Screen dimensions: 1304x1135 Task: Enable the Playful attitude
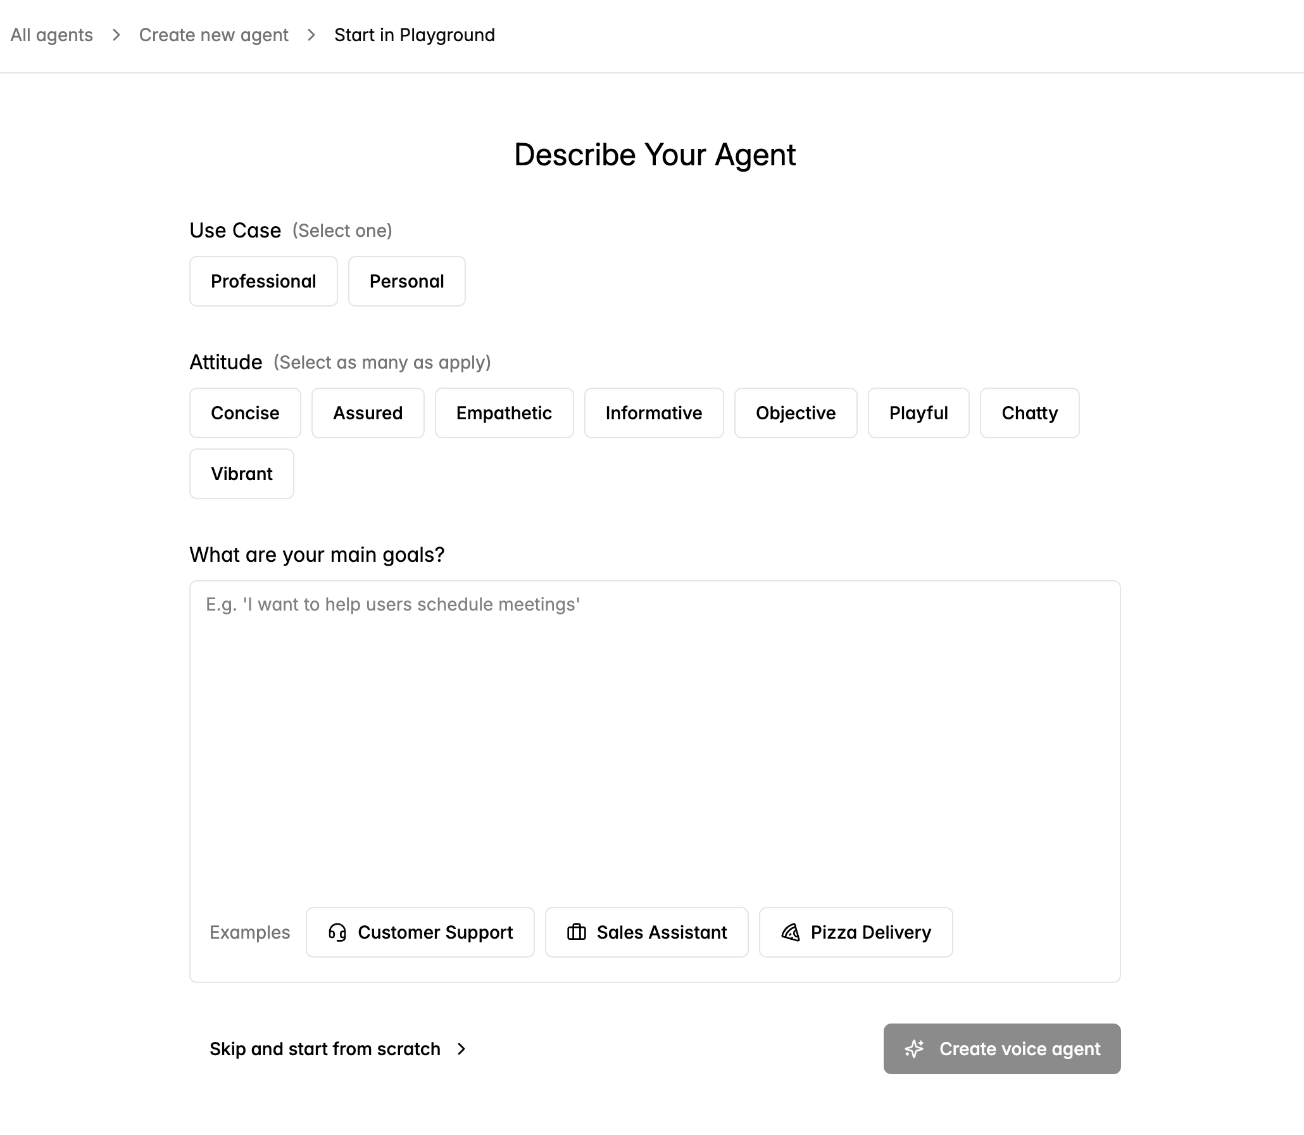pos(918,413)
